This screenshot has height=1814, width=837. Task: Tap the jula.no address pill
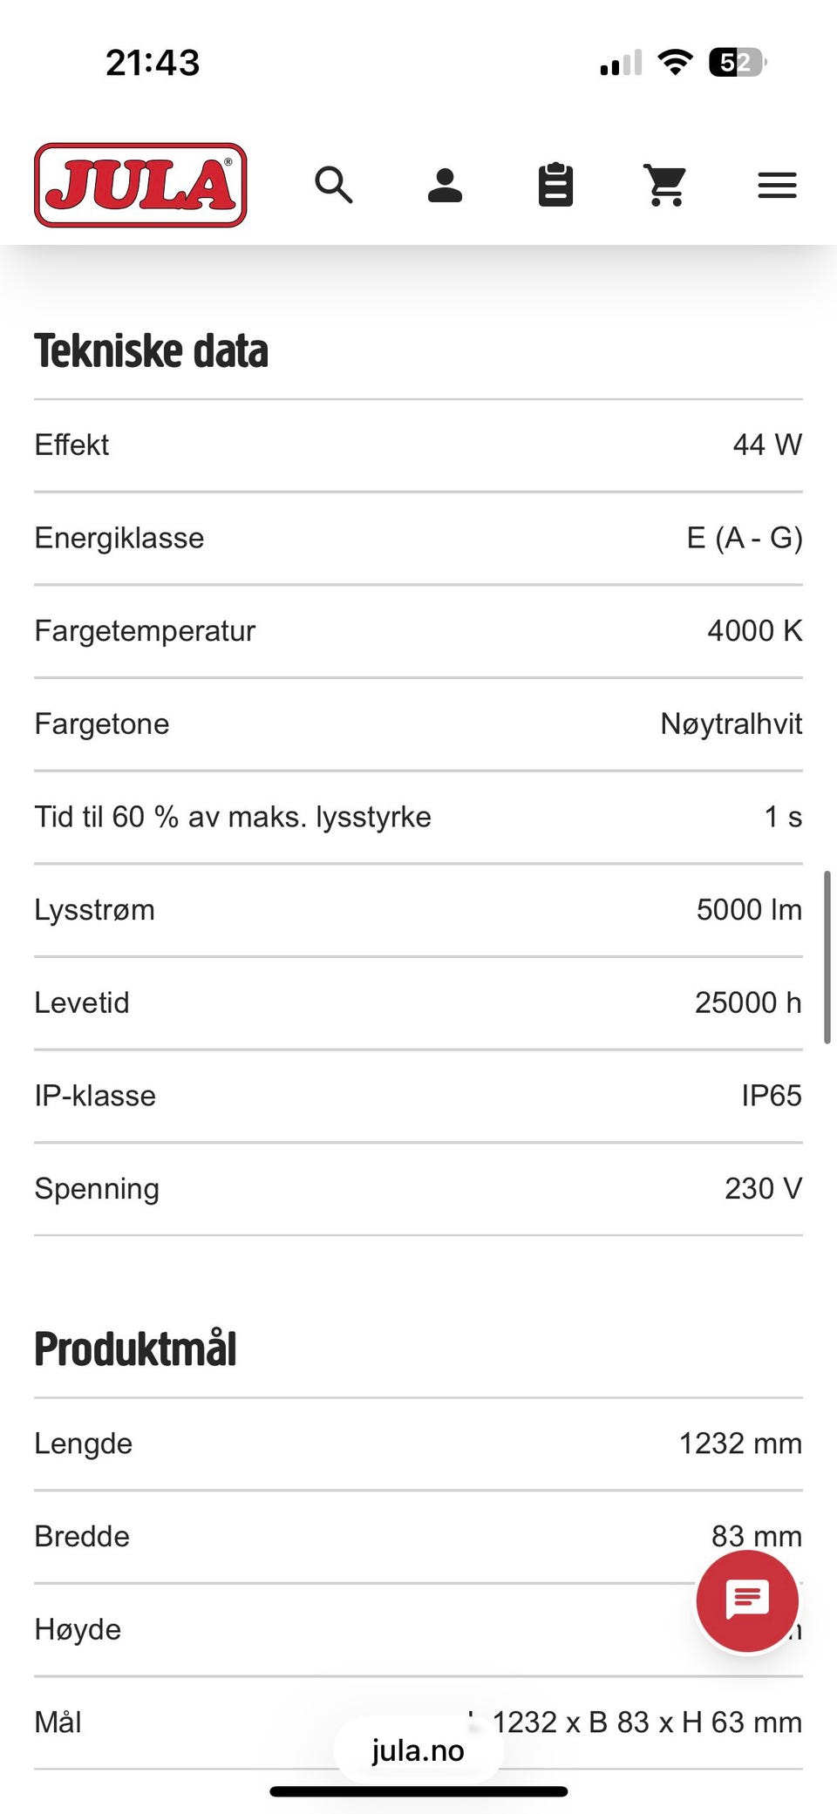pos(418,1750)
